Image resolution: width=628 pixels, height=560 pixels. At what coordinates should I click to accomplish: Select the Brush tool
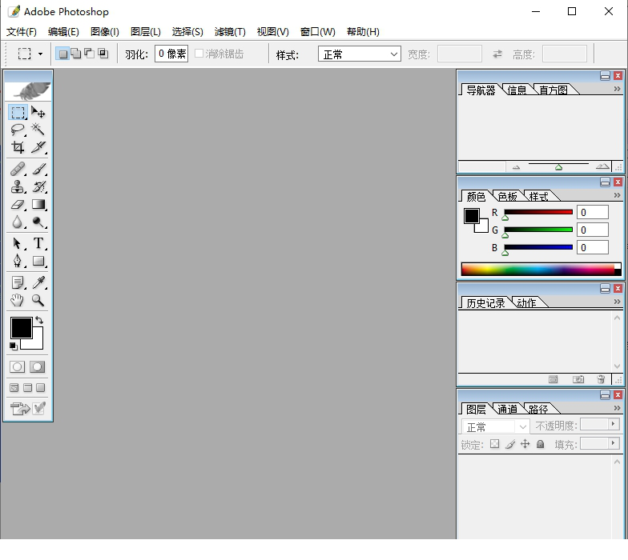coord(38,169)
